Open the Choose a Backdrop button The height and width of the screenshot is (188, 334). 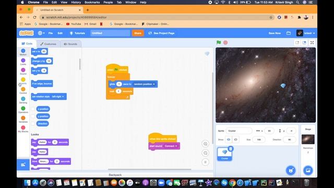(308, 170)
